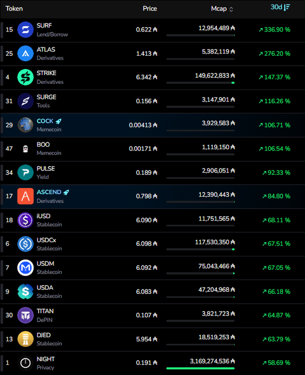Screen dimensions: 305x375
Task: Click the DePIN label under TITAN
Action: pos(45,320)
